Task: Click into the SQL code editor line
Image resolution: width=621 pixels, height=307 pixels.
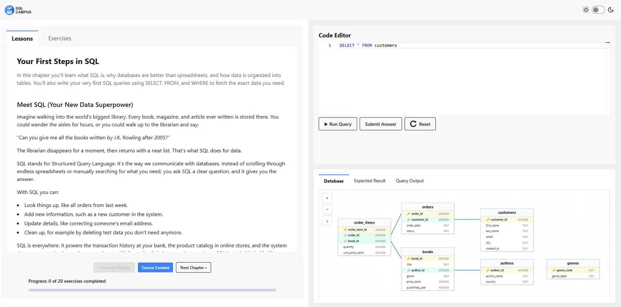Action: [453, 46]
